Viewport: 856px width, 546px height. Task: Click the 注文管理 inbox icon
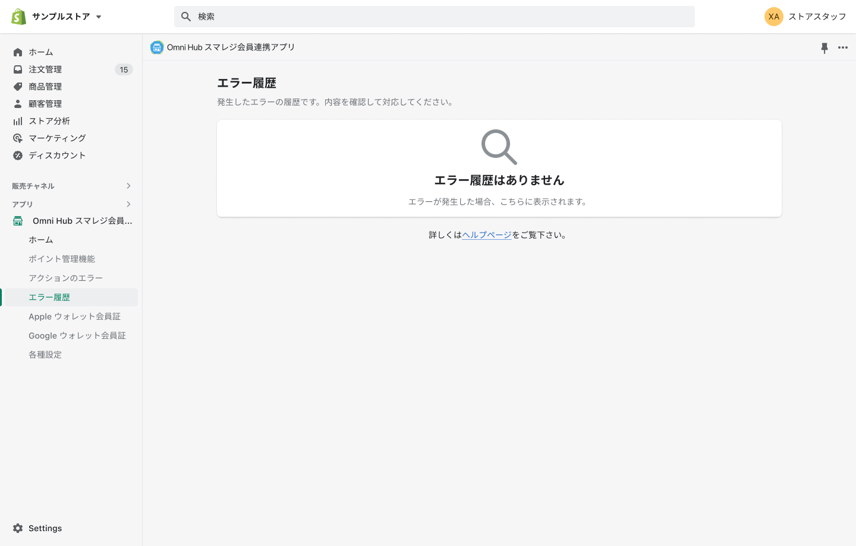click(x=18, y=69)
